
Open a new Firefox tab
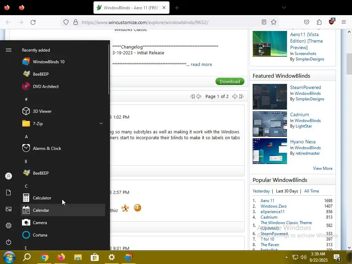coord(177,8)
